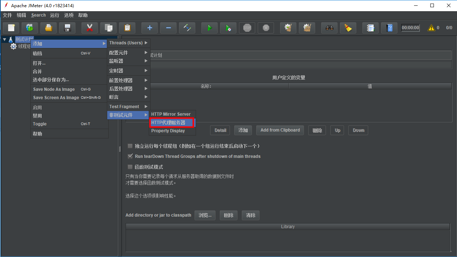Click the Paste clipboard icon
This screenshot has height=257, width=457.
coord(127,28)
